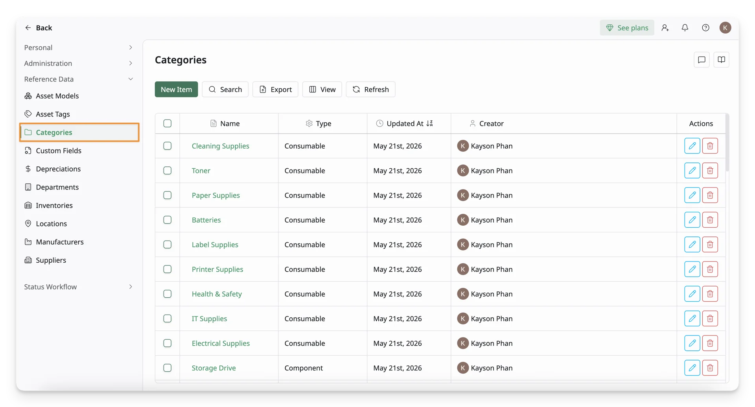The width and height of the screenshot is (755, 407).
Task: Check the Printer Supplies checkbox
Action: [168, 269]
